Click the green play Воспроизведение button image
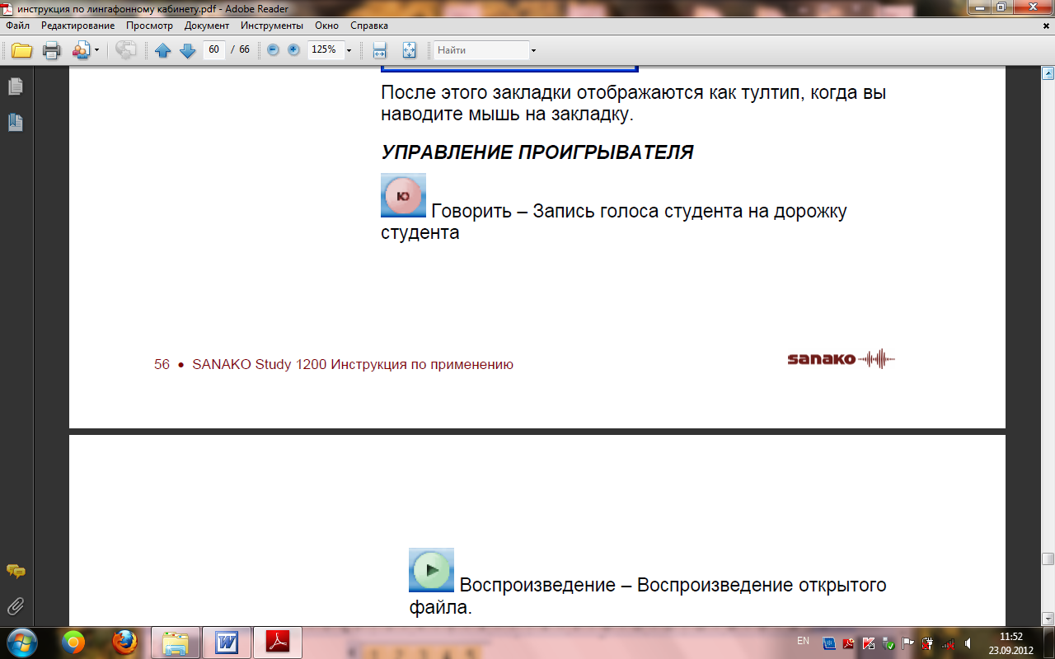This screenshot has height=659, width=1055. (431, 570)
